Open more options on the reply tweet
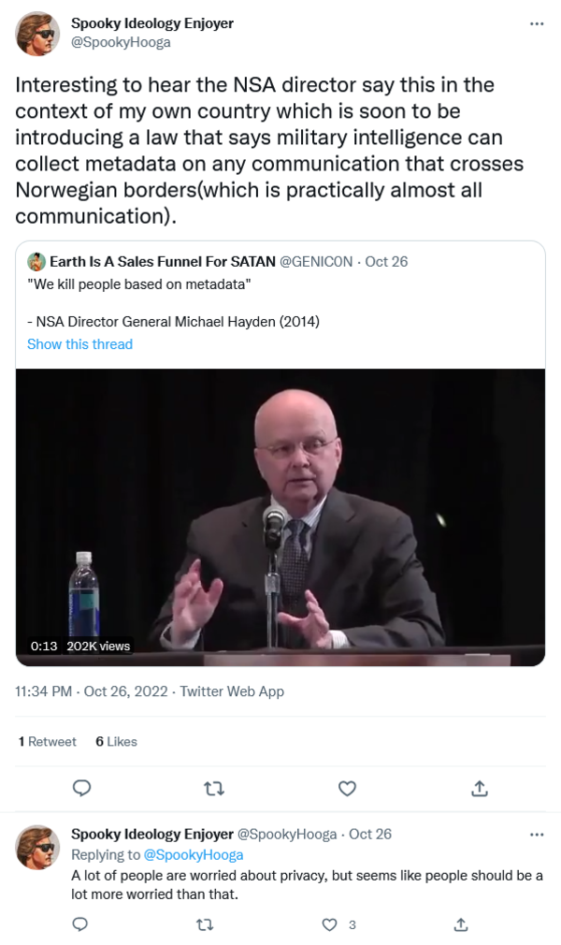This screenshot has height=945, width=561. click(537, 834)
